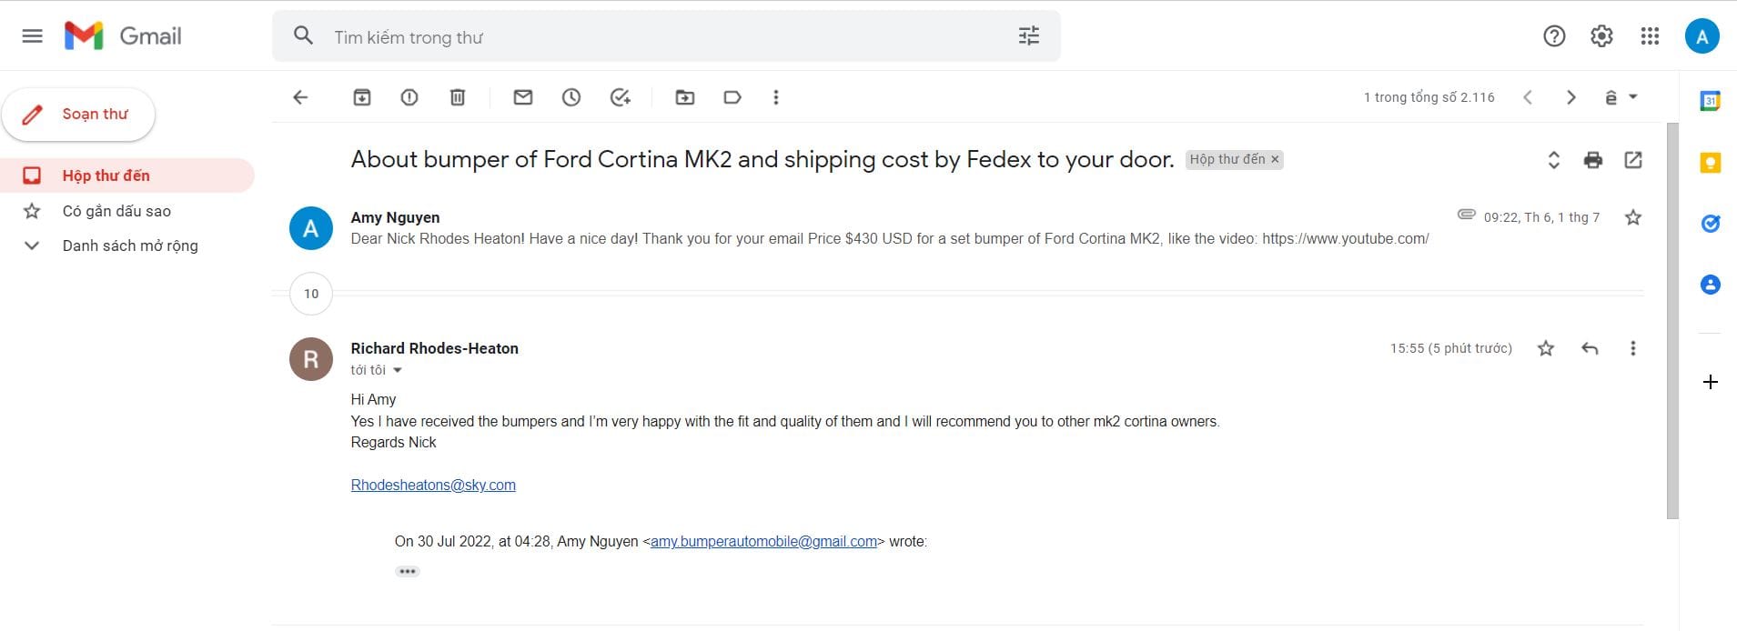Open the Rhodesheatons@sky.com email link
This screenshot has height=631, width=1737.
tap(433, 485)
